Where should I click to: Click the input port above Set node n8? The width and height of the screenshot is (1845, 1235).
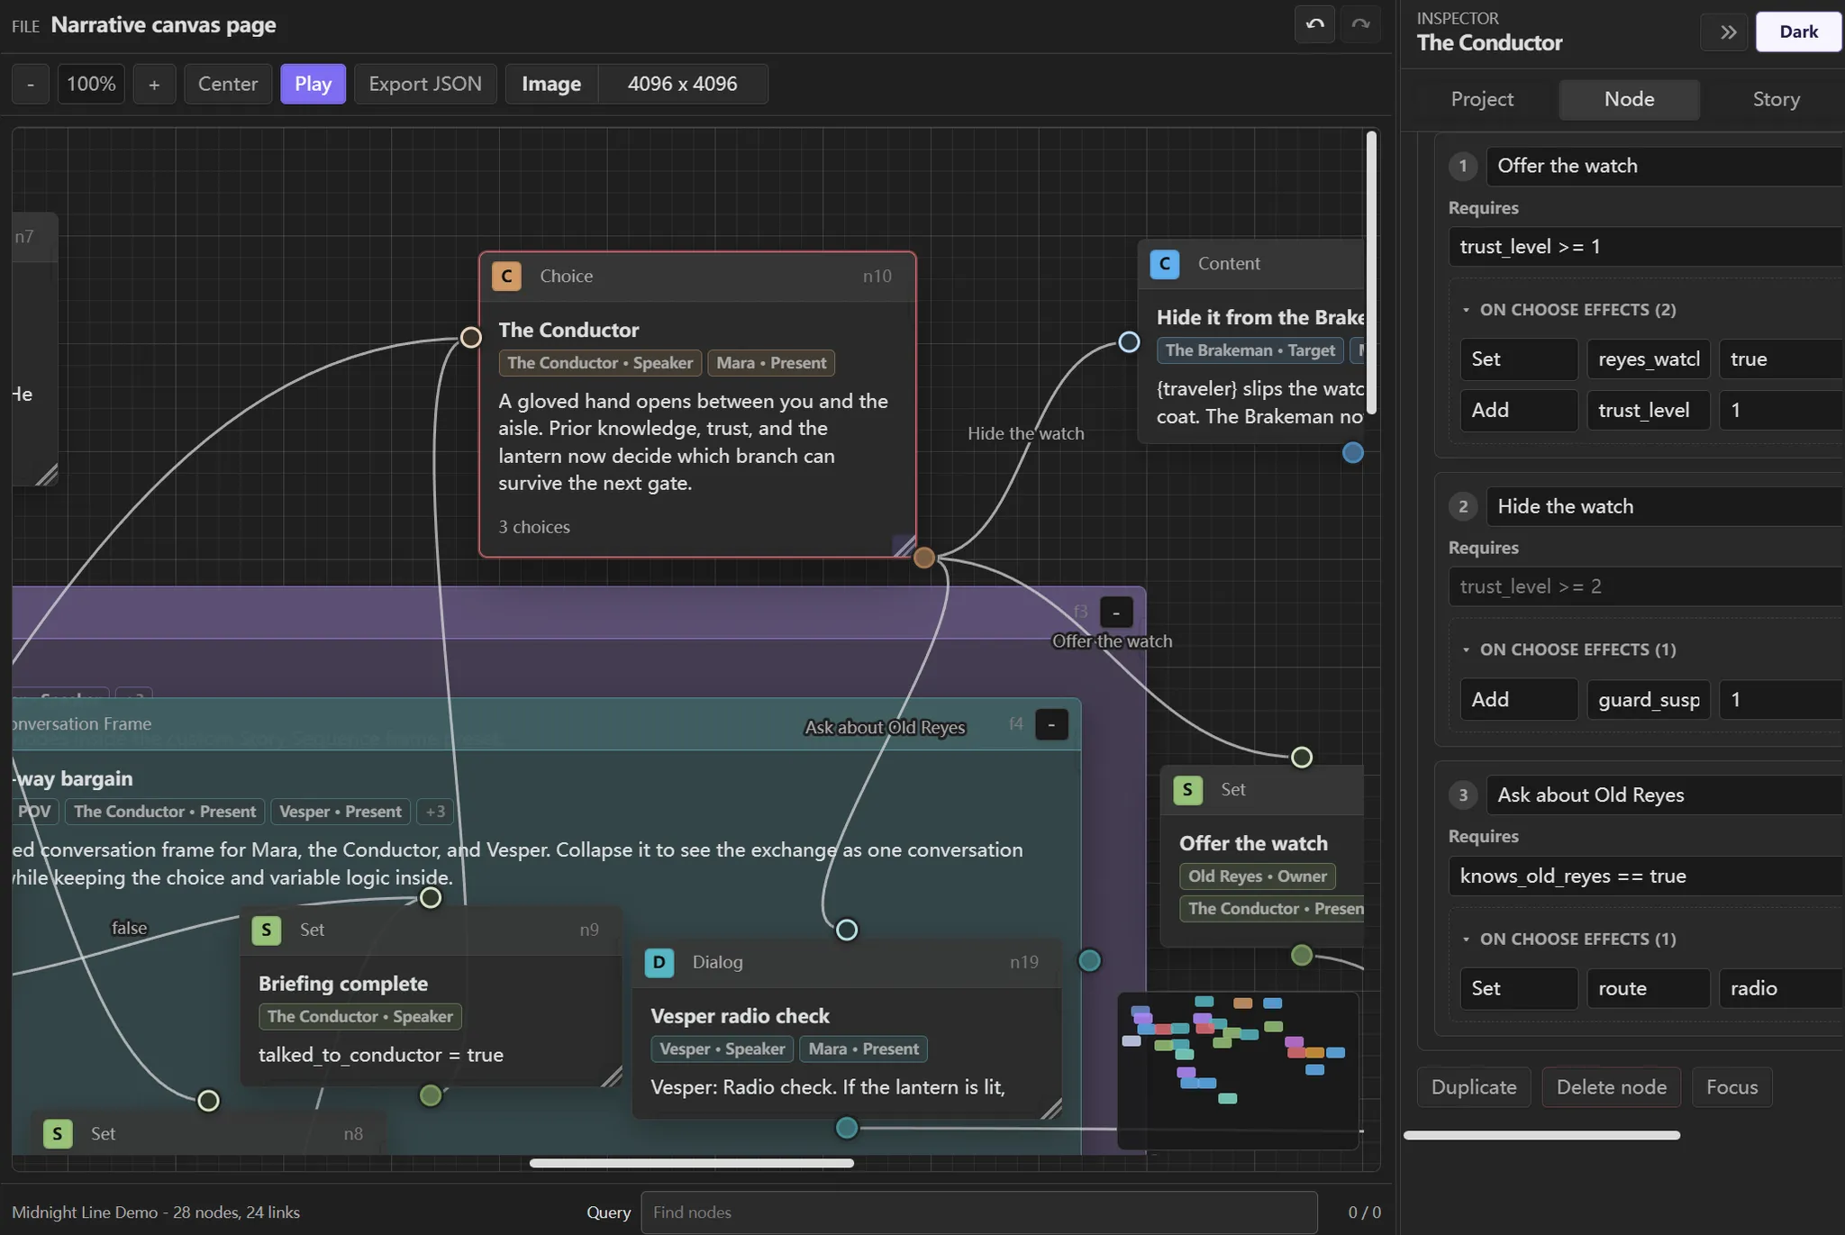(208, 1100)
